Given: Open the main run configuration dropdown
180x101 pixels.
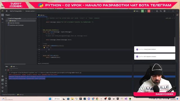Looking at the screenshot, I should click(137, 11).
